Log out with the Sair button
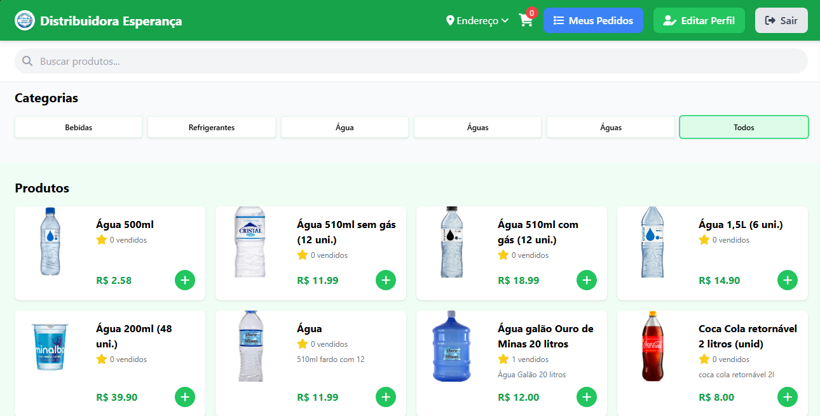The image size is (820, 416). pos(781,20)
